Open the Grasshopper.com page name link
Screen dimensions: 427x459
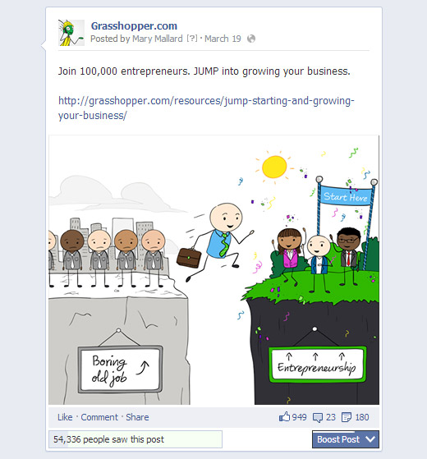[134, 25]
